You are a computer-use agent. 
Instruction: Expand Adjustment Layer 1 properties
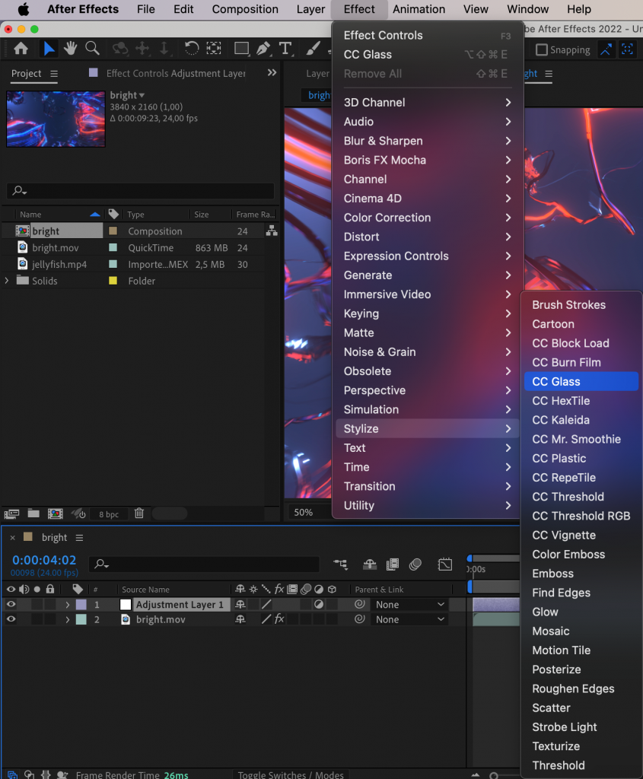[x=67, y=604]
